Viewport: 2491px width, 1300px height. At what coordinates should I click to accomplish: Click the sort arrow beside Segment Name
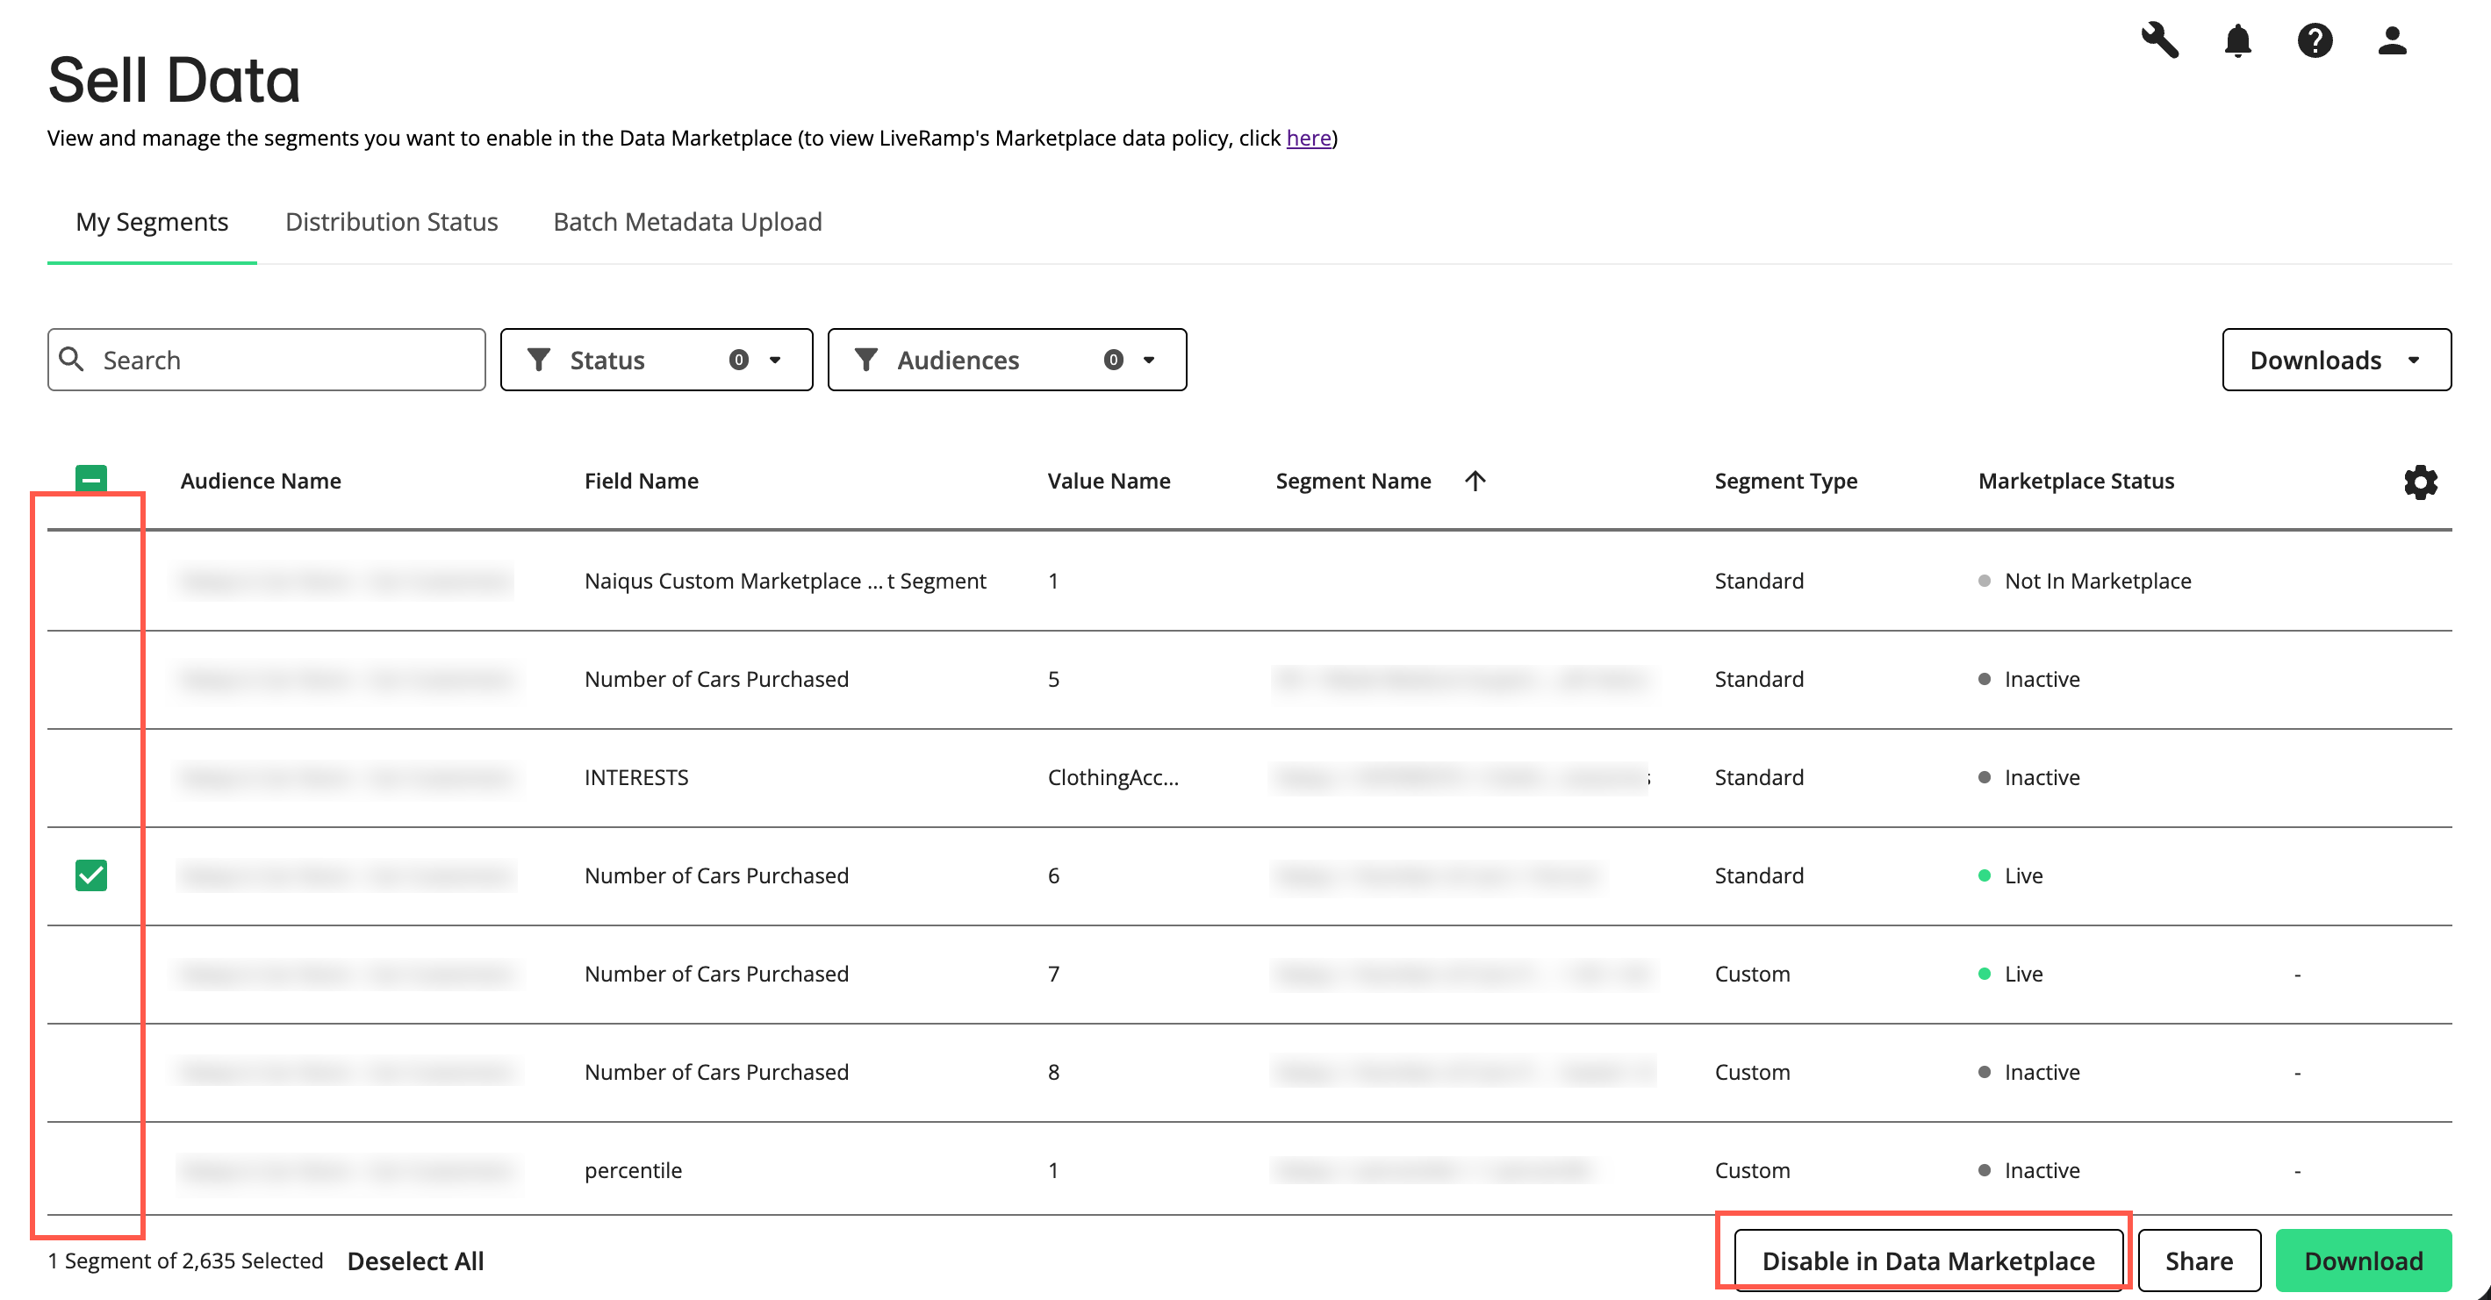point(1475,481)
